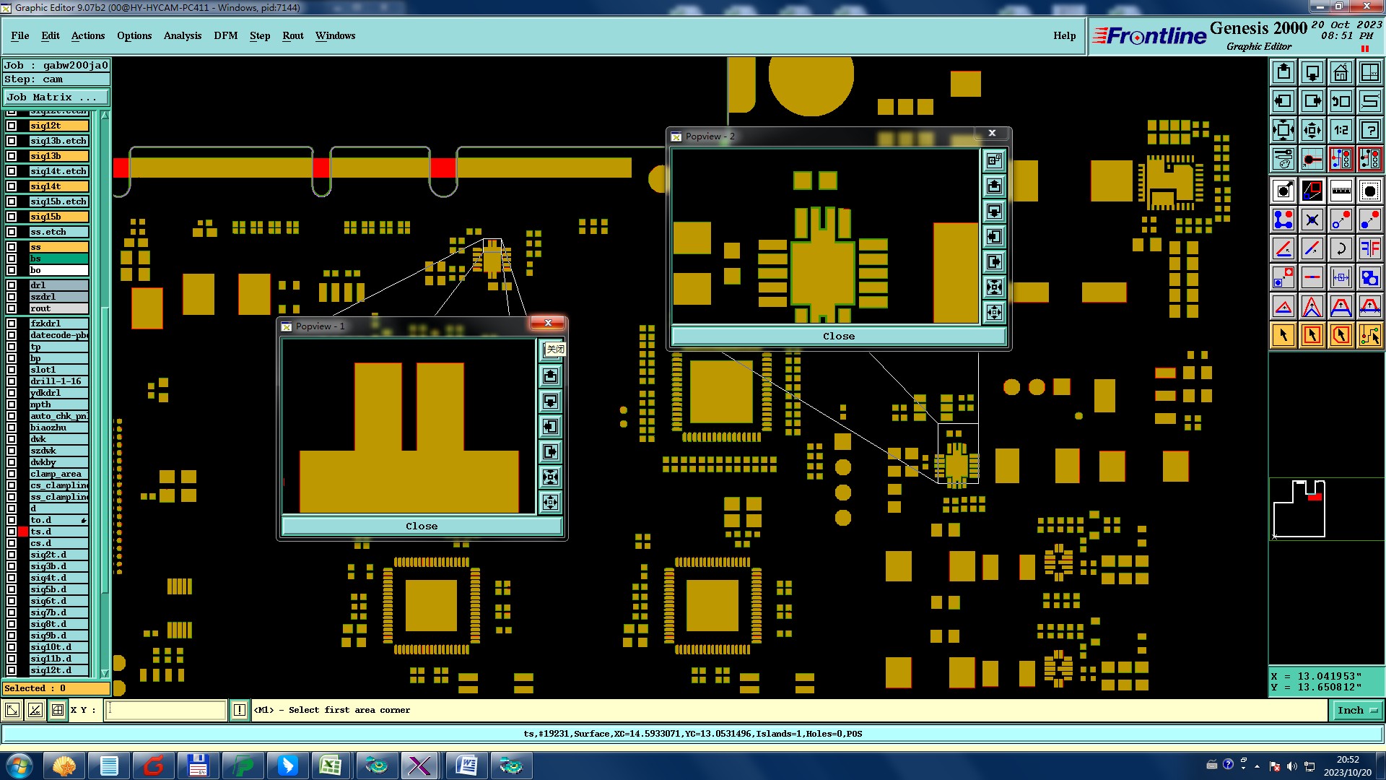Open the DFM menu

[x=225, y=35]
